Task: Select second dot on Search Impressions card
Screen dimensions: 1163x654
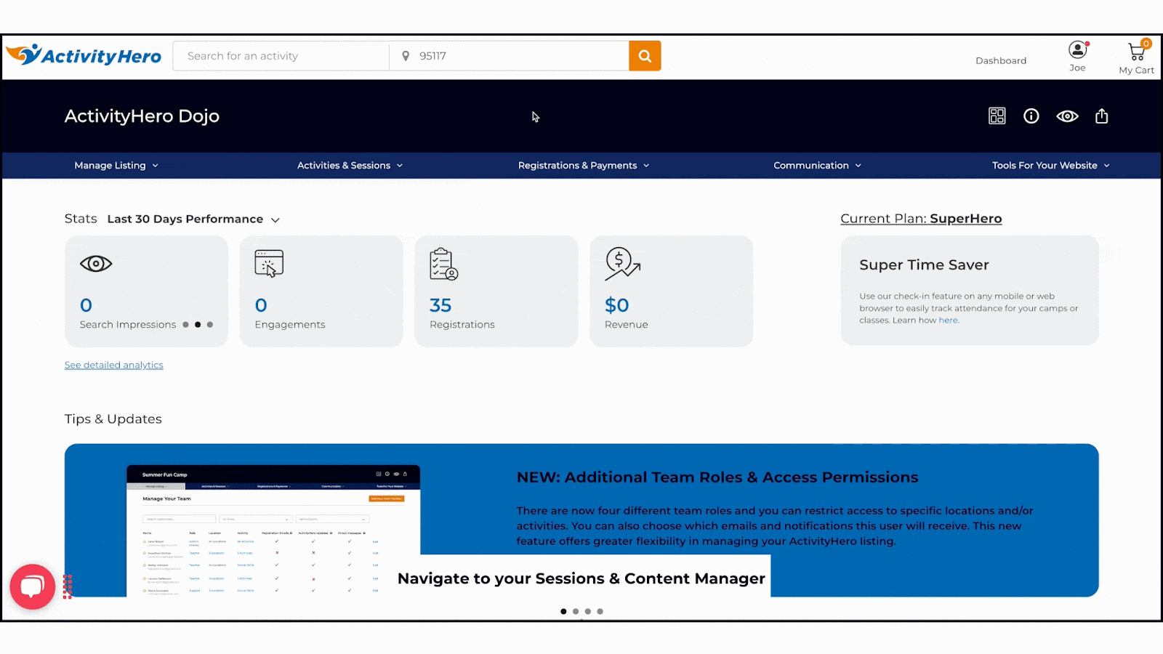Action: [198, 325]
